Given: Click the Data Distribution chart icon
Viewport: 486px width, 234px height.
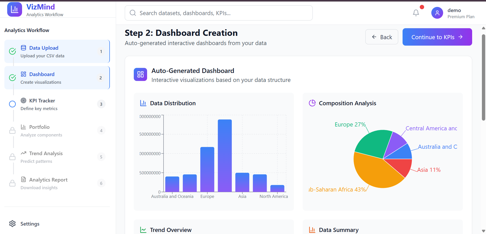Looking at the screenshot, I should [x=143, y=103].
